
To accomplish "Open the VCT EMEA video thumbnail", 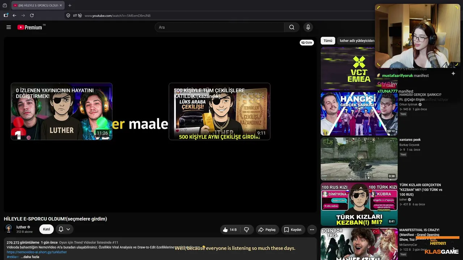I will click(x=348, y=69).
